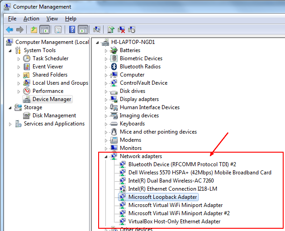Collapse the Network adapters category
Screen dimensions: 285x231
(106, 157)
